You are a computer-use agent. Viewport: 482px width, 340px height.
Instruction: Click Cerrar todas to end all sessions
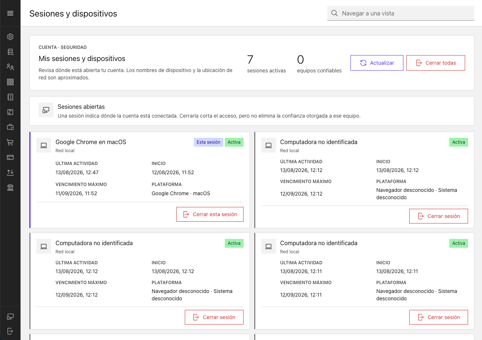[x=436, y=63]
